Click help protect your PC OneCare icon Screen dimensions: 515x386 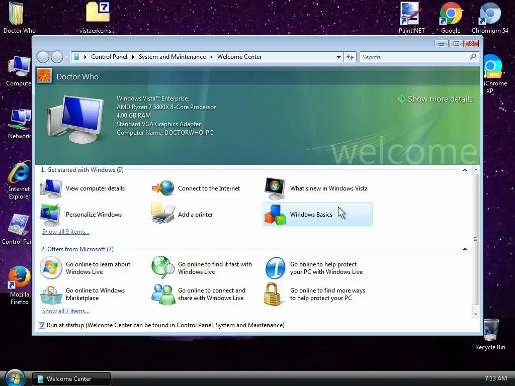[x=275, y=268]
